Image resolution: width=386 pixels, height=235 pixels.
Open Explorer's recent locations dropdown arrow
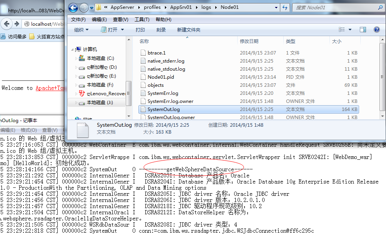(92, 8)
